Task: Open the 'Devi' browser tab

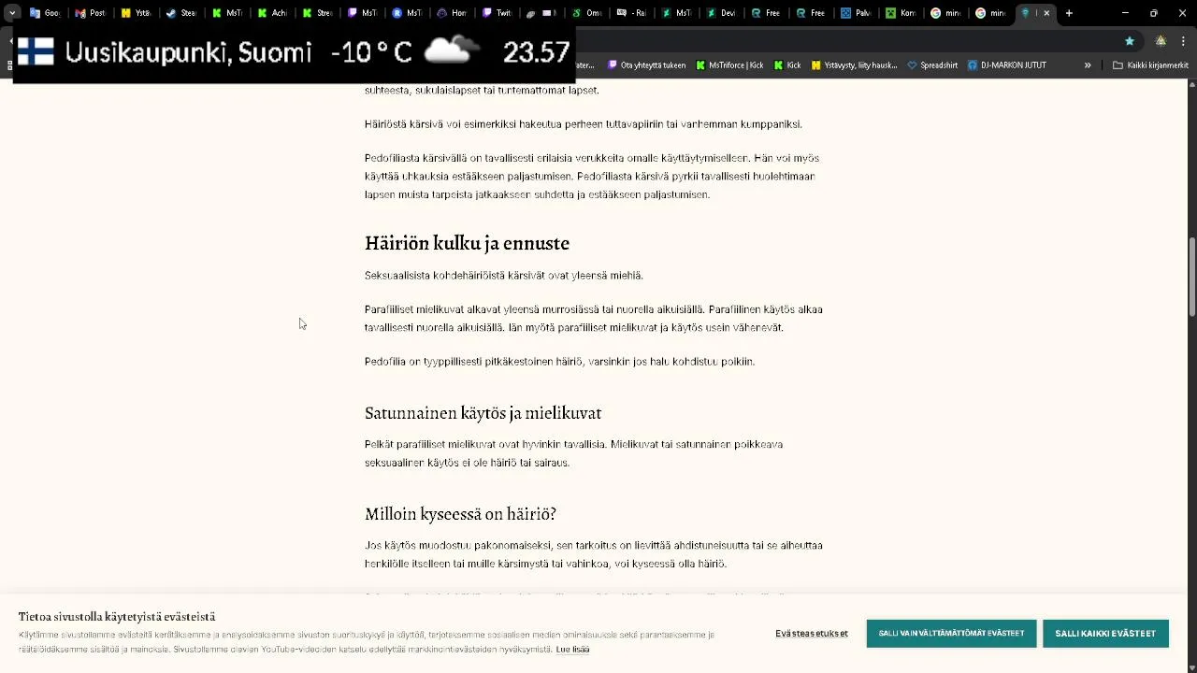Action: 721,13
